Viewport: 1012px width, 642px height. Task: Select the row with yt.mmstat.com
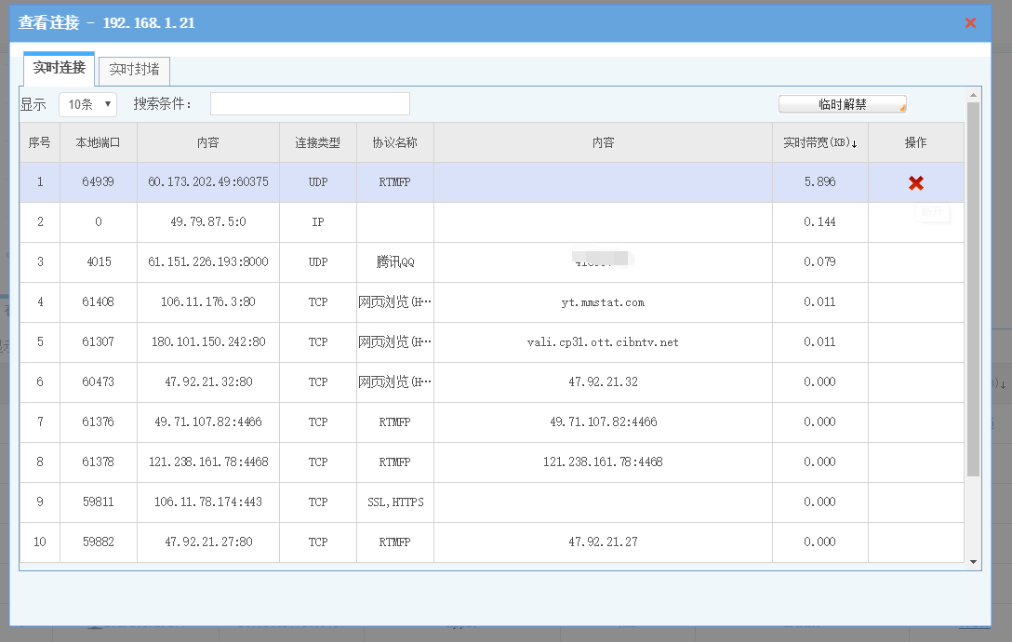coord(603,302)
